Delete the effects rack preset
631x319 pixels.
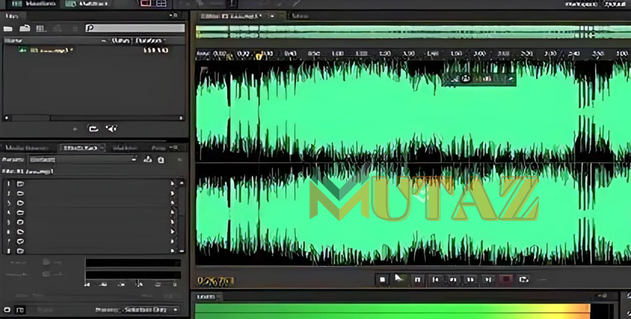pyautogui.click(x=161, y=160)
